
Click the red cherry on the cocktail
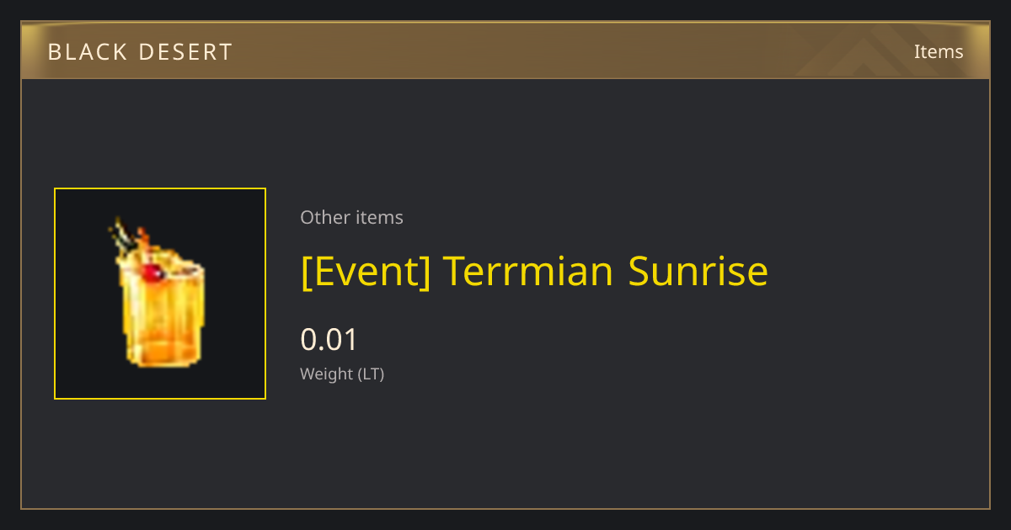pyautogui.click(x=152, y=273)
